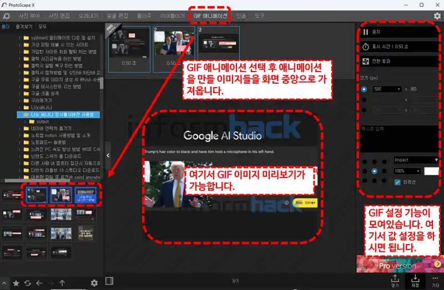Image resolution: width=444 pixels, height=290 pixels.
Task: Open the PhotoScape X home logo icon
Action: [x=6, y=16]
